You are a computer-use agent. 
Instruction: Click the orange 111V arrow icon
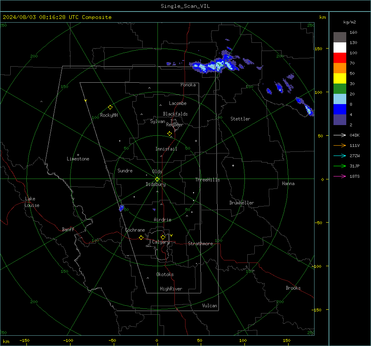tap(340, 146)
